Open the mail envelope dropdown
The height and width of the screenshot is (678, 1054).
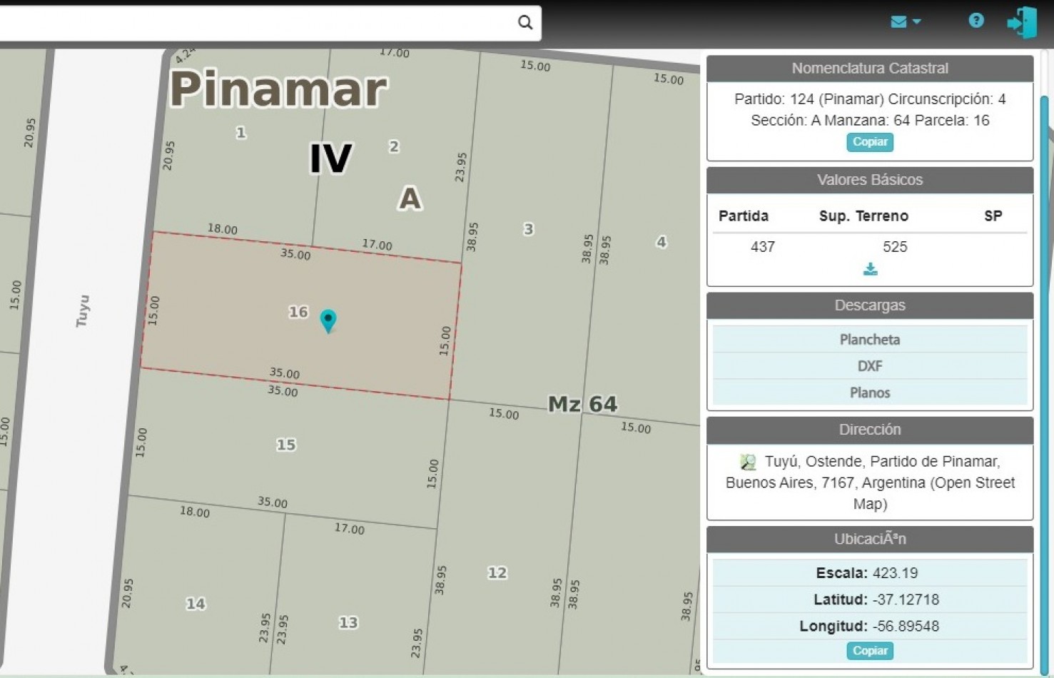[x=906, y=22]
